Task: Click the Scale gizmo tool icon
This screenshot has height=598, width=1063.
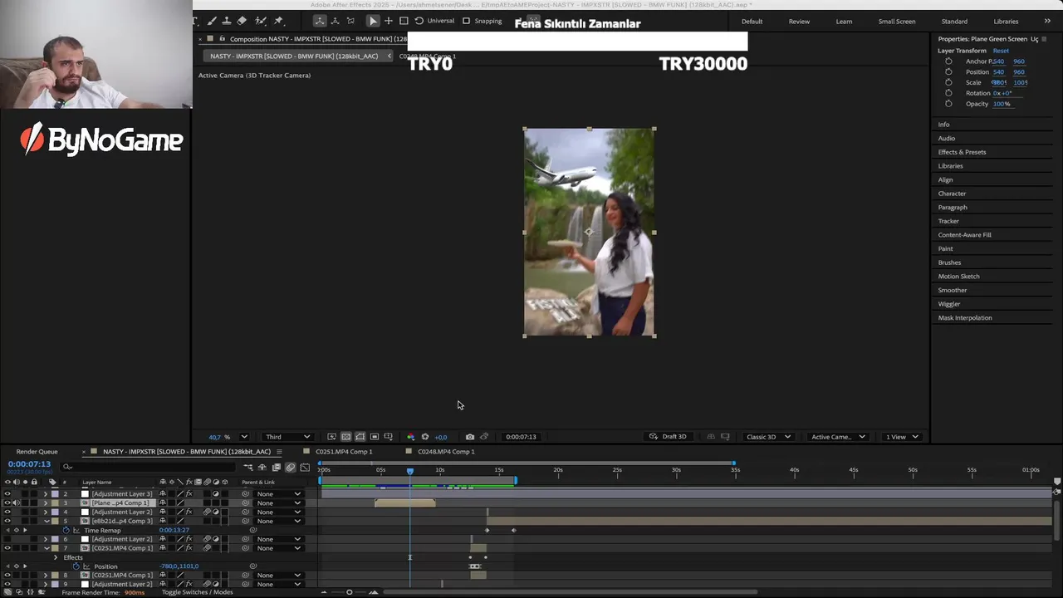Action: [404, 21]
